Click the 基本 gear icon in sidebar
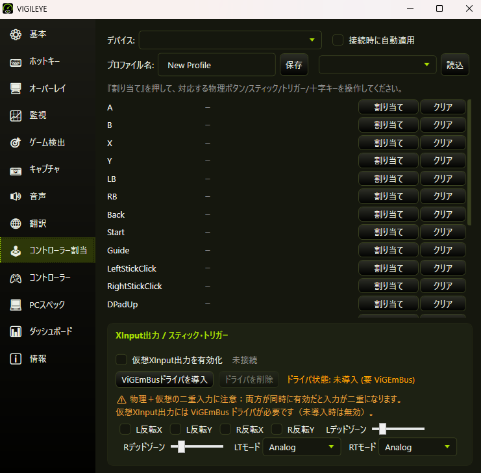This screenshot has height=473, width=481. click(16, 34)
